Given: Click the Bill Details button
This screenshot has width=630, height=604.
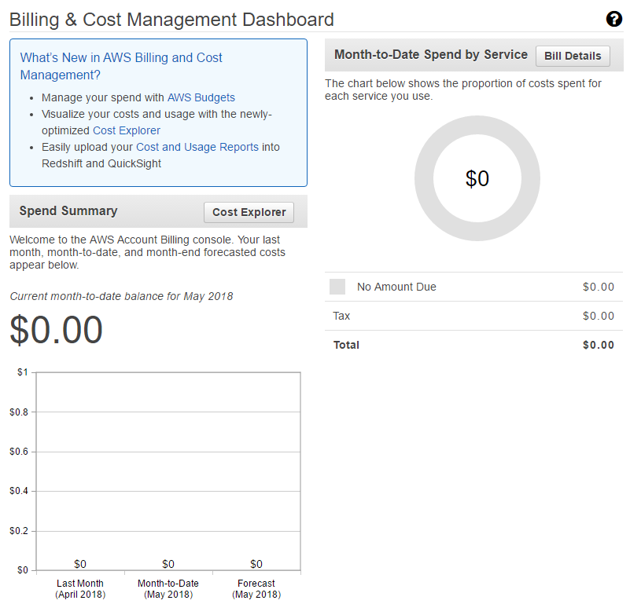Looking at the screenshot, I should pos(573,56).
